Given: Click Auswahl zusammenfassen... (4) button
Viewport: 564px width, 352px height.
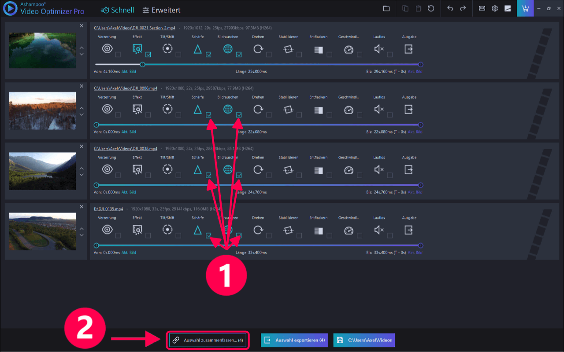Looking at the screenshot, I should pos(208,340).
